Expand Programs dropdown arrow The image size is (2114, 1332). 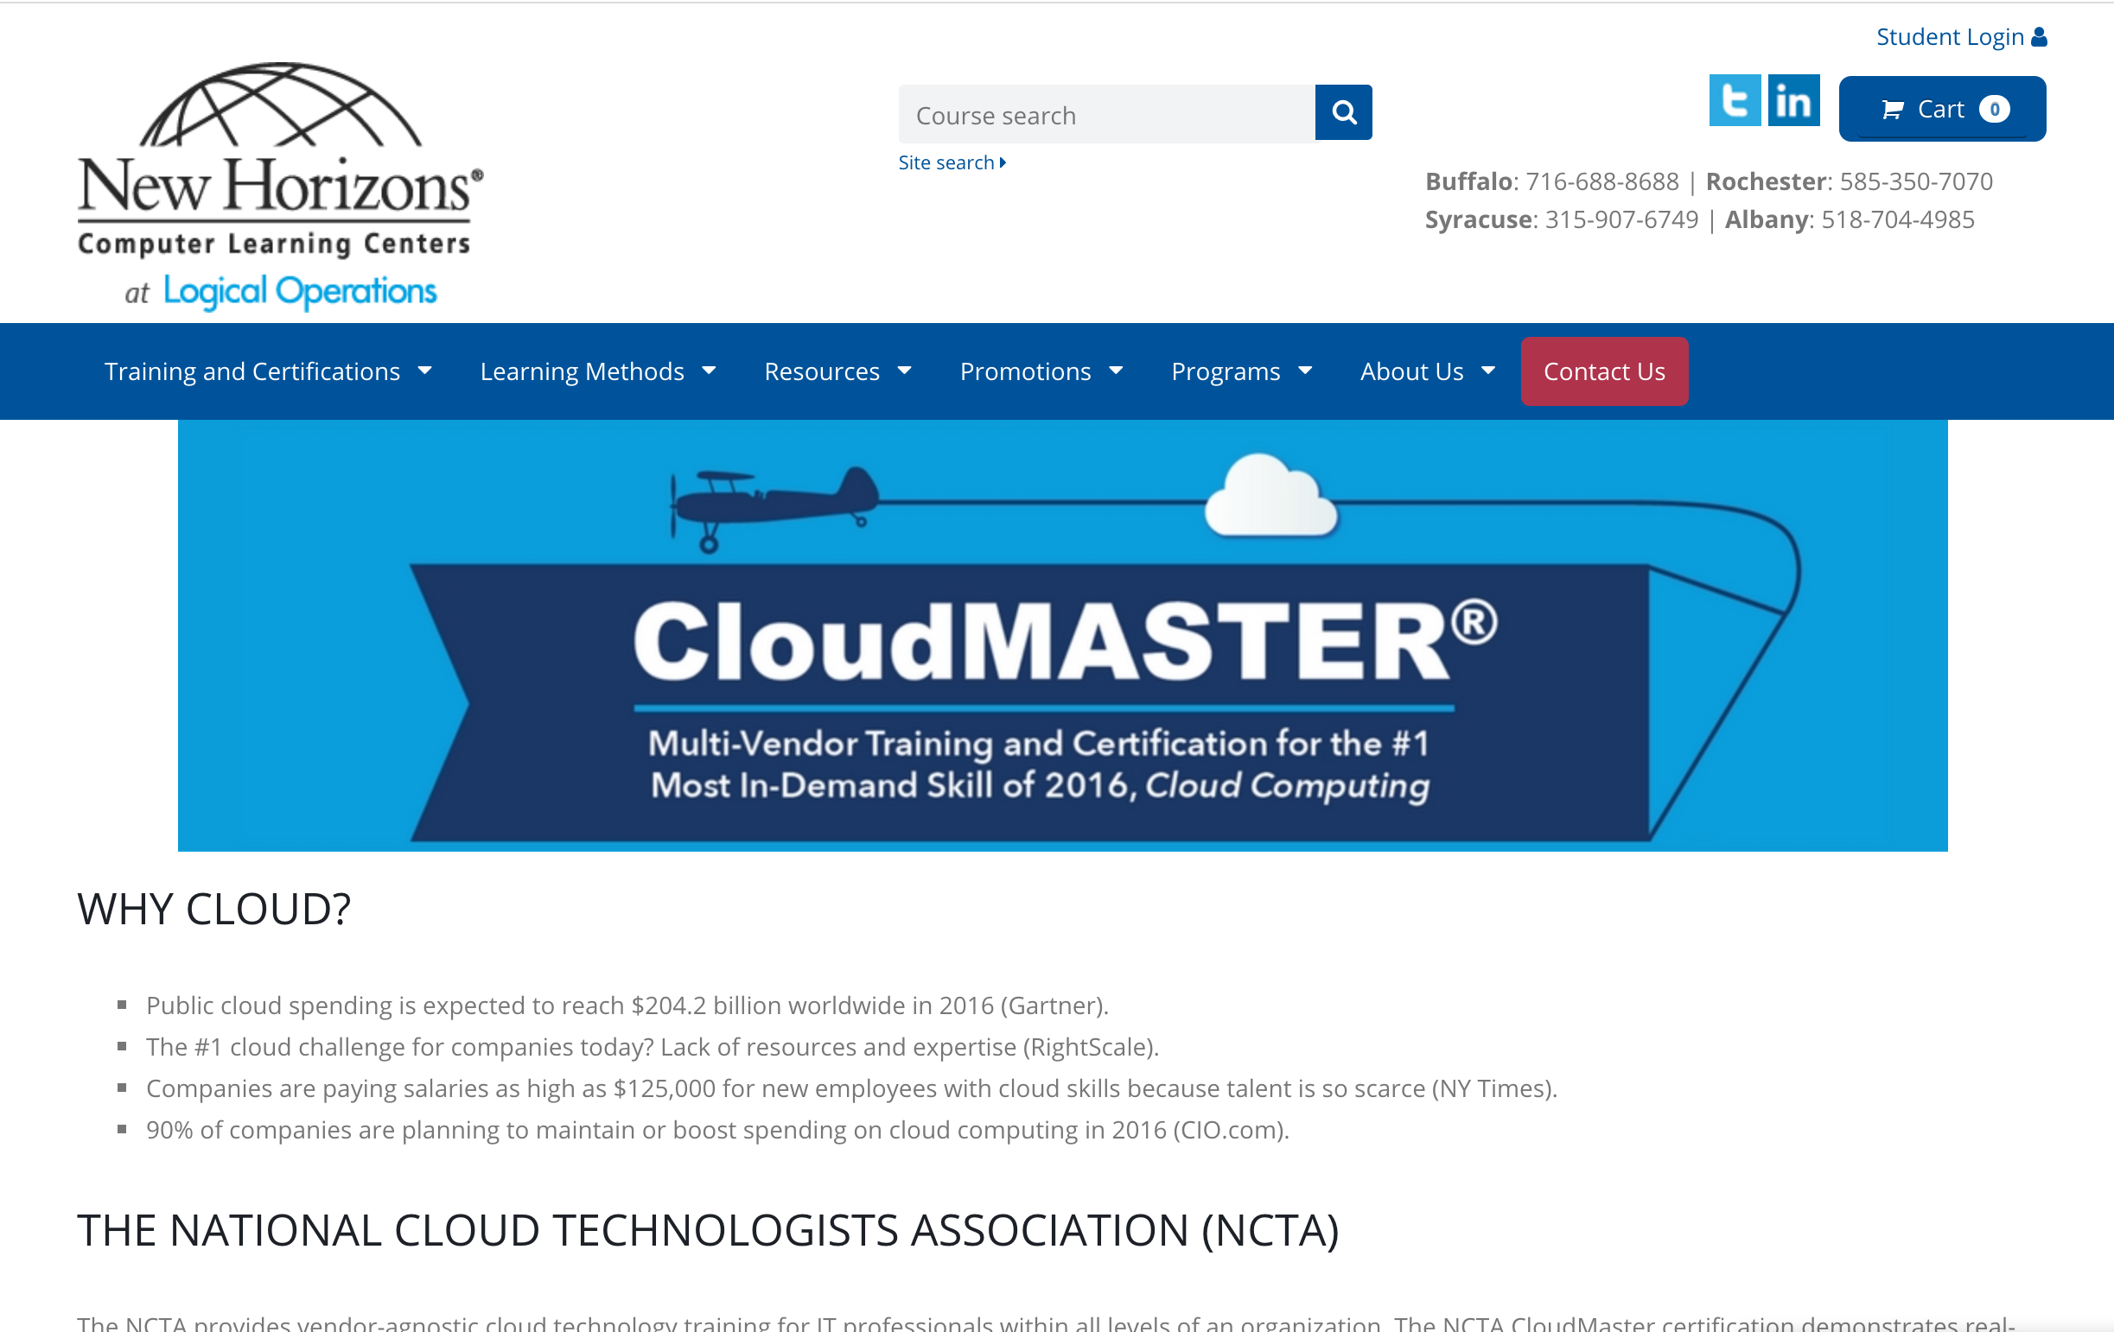1305,371
